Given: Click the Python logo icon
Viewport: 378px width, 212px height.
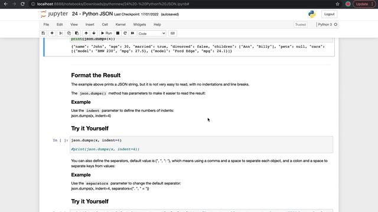Looking at the screenshot, I should 312,14.
